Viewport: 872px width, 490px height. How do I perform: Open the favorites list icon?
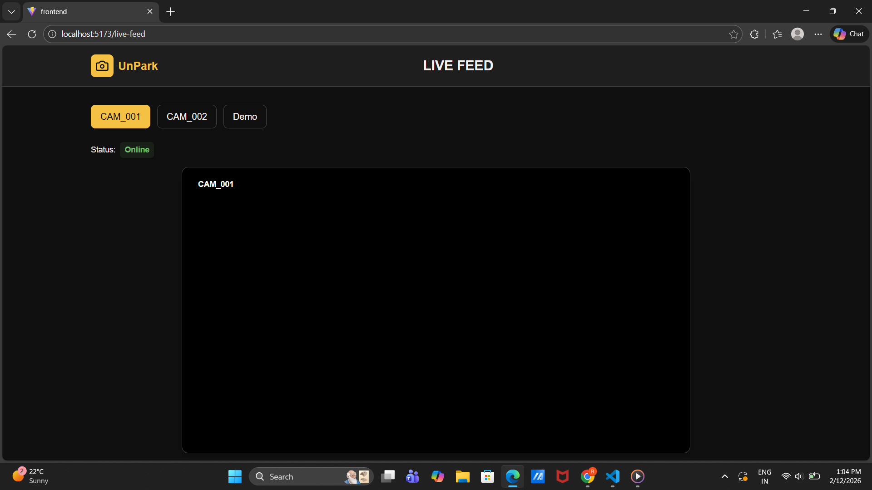777,34
